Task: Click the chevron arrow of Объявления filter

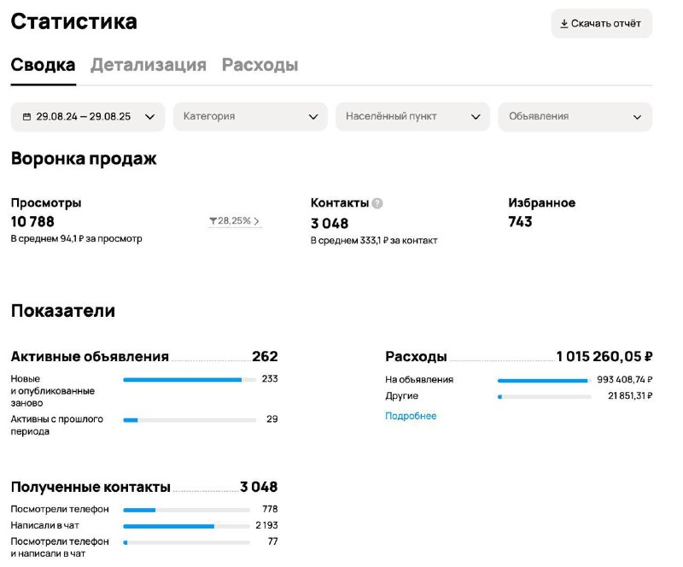Action: pos(637,117)
